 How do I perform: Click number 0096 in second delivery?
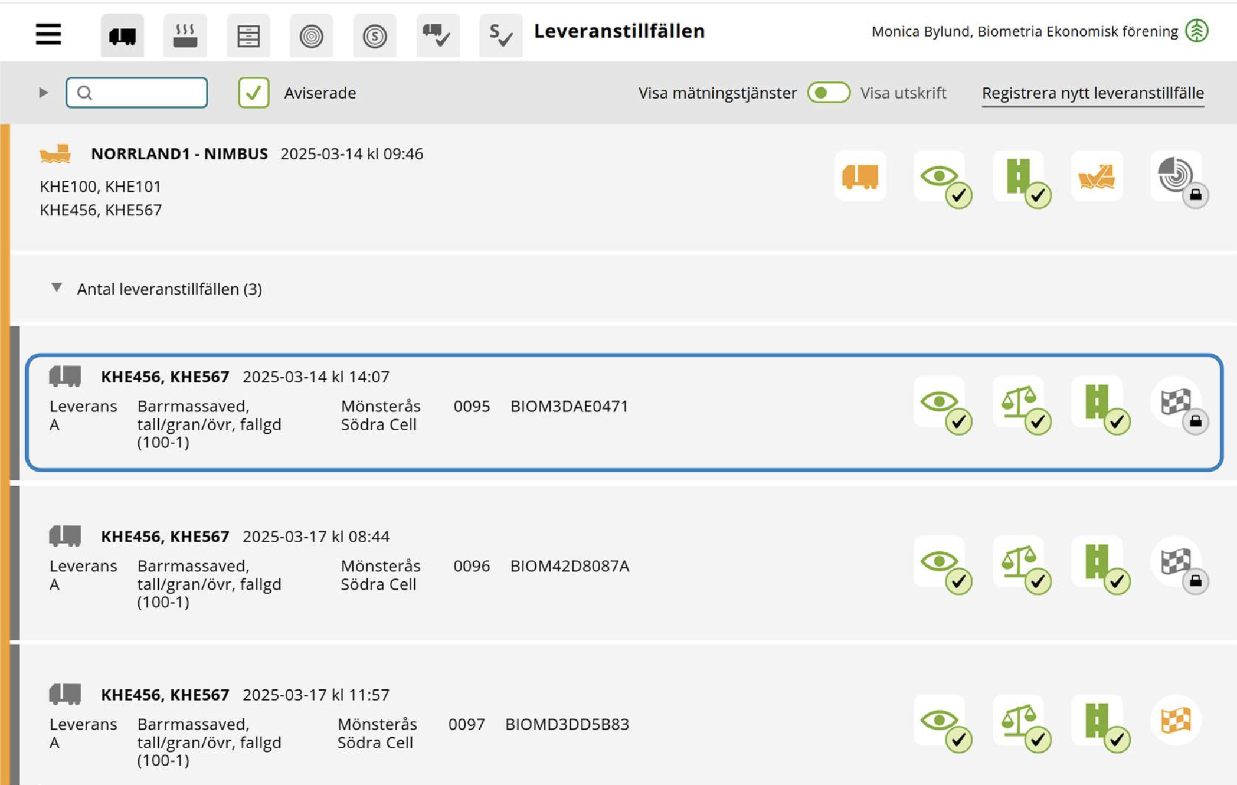(x=472, y=566)
